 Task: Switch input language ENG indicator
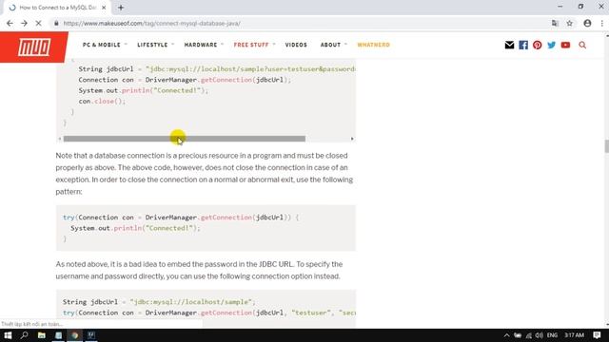coord(552,335)
